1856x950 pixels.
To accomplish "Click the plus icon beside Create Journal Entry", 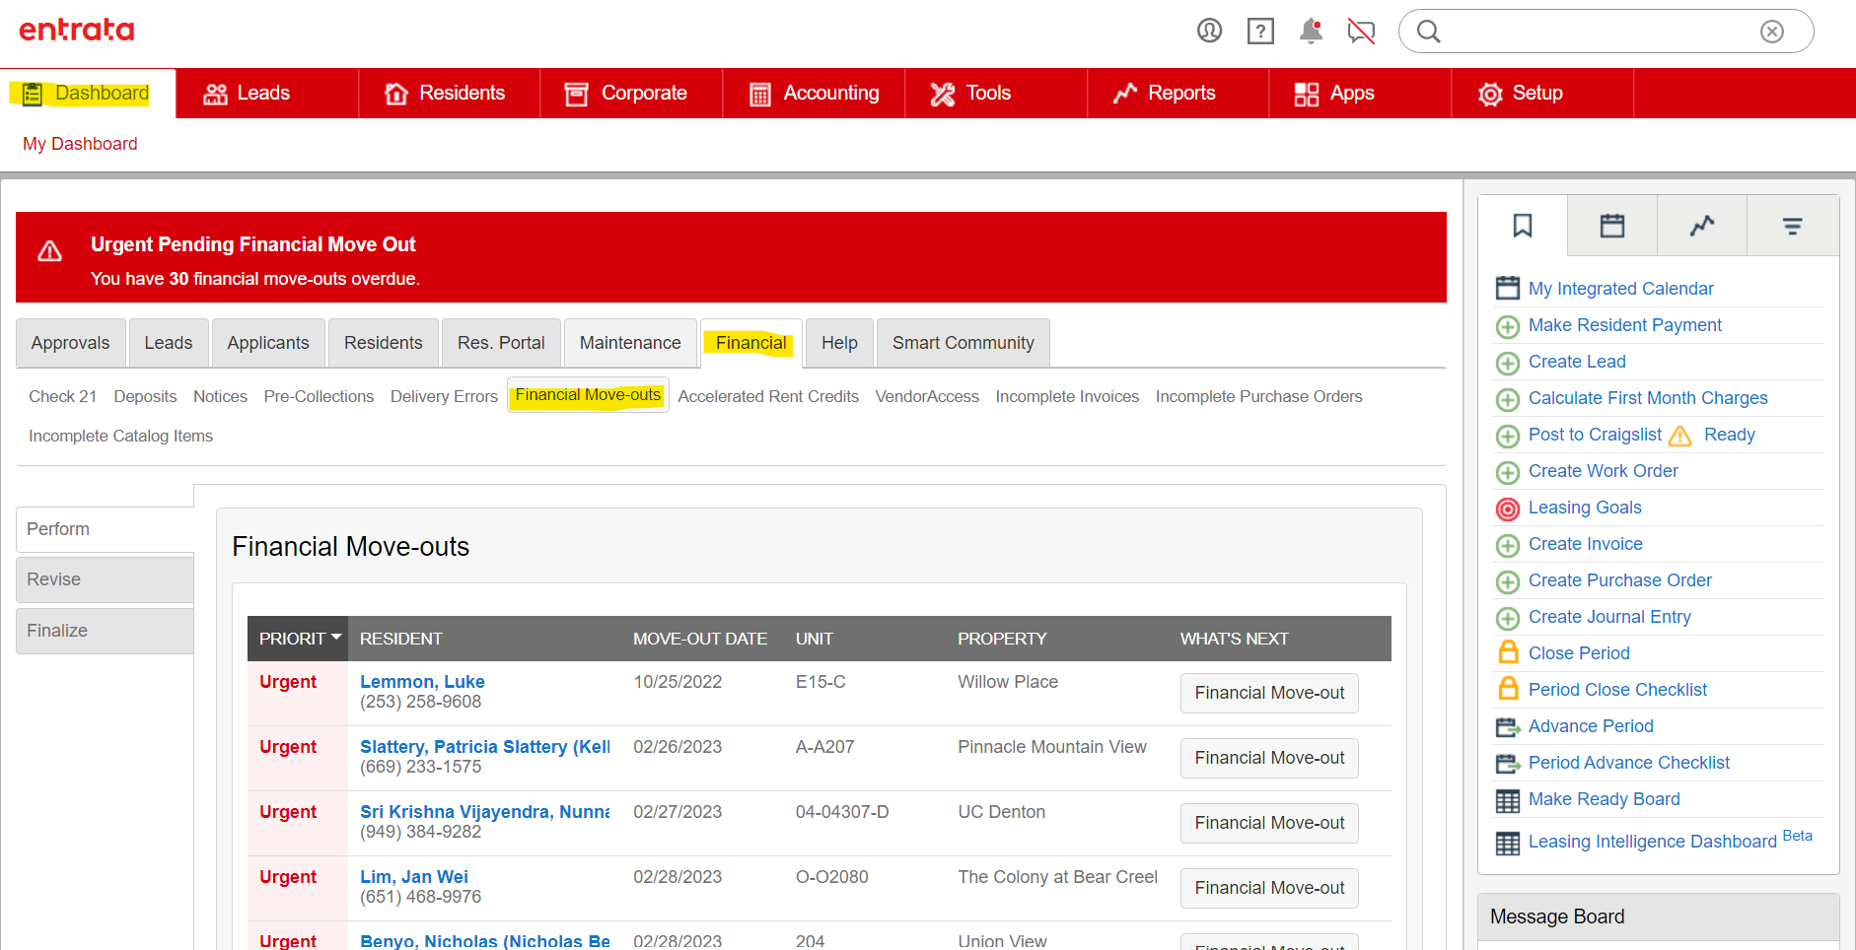I will tap(1508, 618).
